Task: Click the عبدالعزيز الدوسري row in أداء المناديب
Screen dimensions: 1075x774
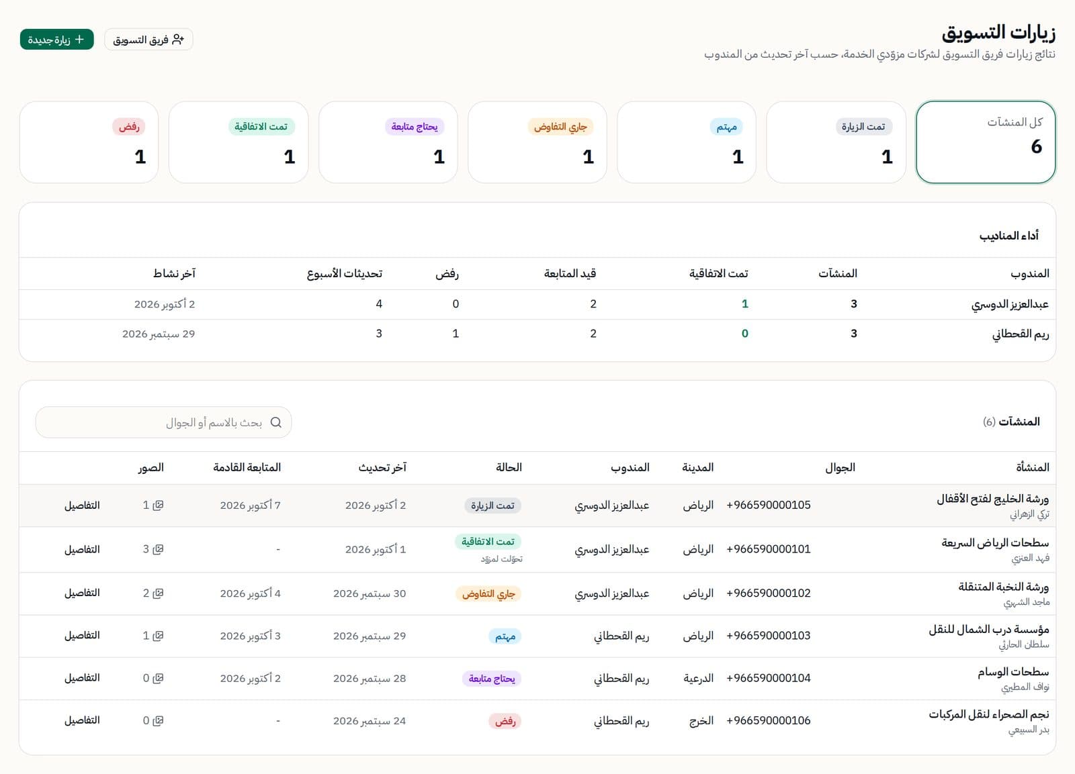Action: click(x=537, y=304)
